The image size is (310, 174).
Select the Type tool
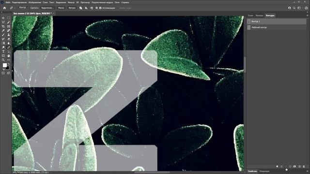click(x=3, y=52)
